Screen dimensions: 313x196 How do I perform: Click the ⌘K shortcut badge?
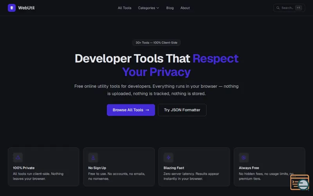click(299, 8)
